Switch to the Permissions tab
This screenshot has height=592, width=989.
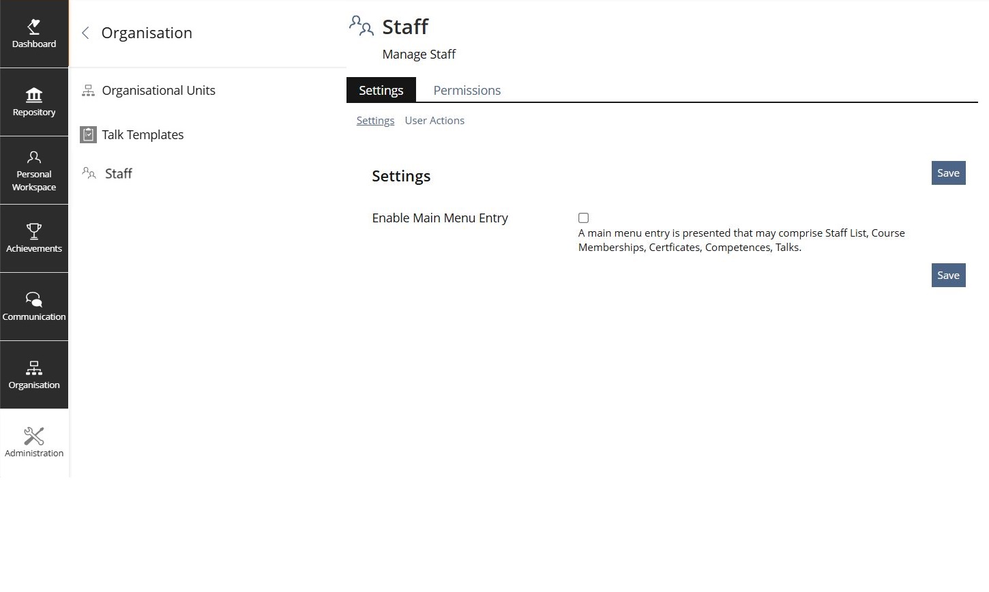pos(467,90)
